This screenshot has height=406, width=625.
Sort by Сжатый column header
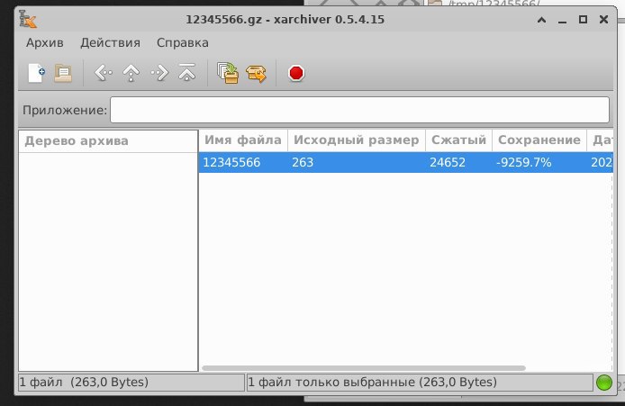click(x=458, y=140)
